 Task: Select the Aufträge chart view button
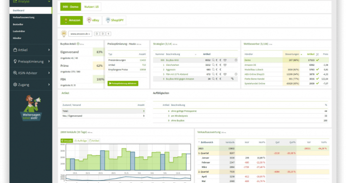point(80,141)
